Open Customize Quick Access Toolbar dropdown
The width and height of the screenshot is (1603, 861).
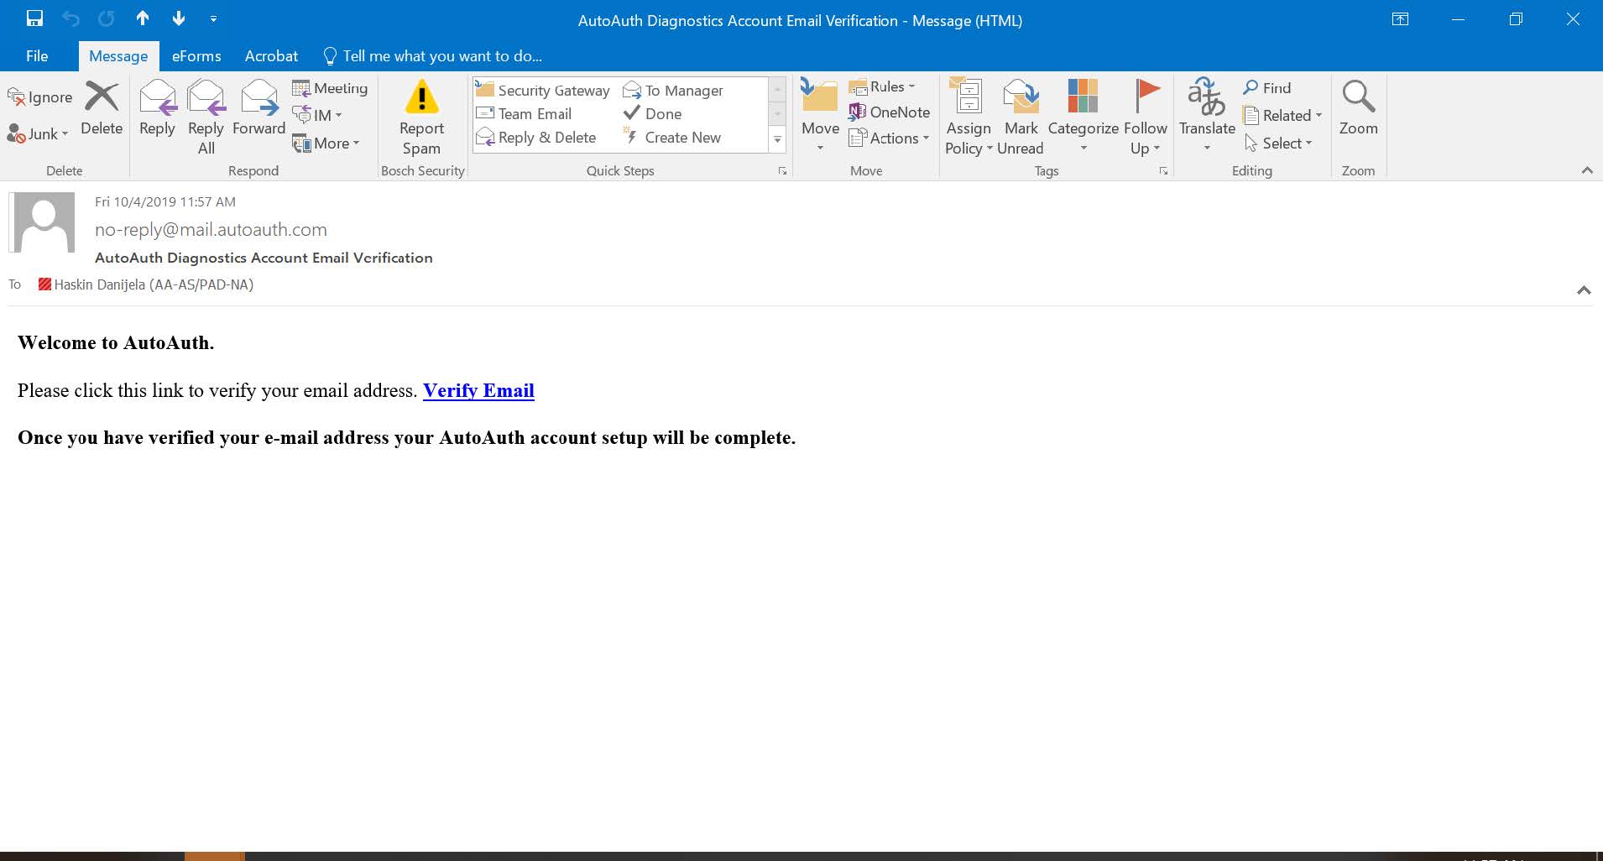pyautogui.click(x=213, y=18)
